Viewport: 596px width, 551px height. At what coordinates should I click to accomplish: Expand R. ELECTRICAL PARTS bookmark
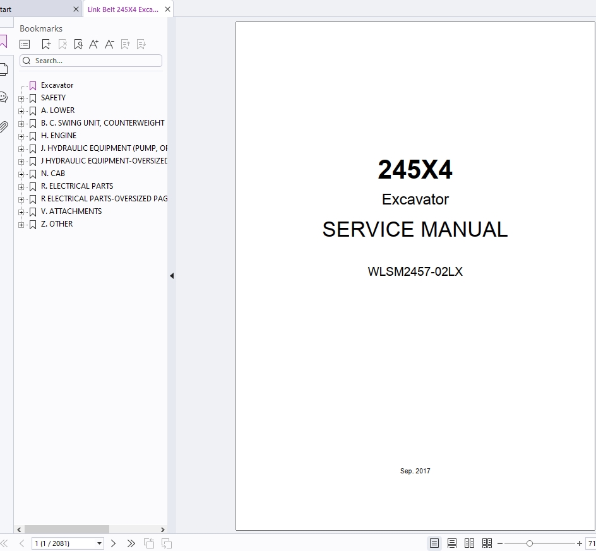[21, 187]
